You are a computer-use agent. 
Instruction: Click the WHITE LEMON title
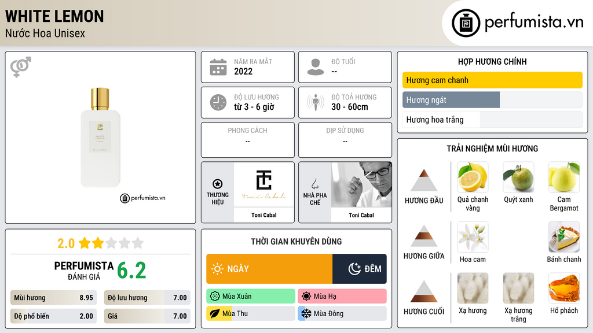coord(54,16)
